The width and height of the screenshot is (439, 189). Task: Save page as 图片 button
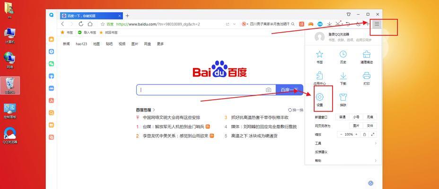(x=356, y=126)
